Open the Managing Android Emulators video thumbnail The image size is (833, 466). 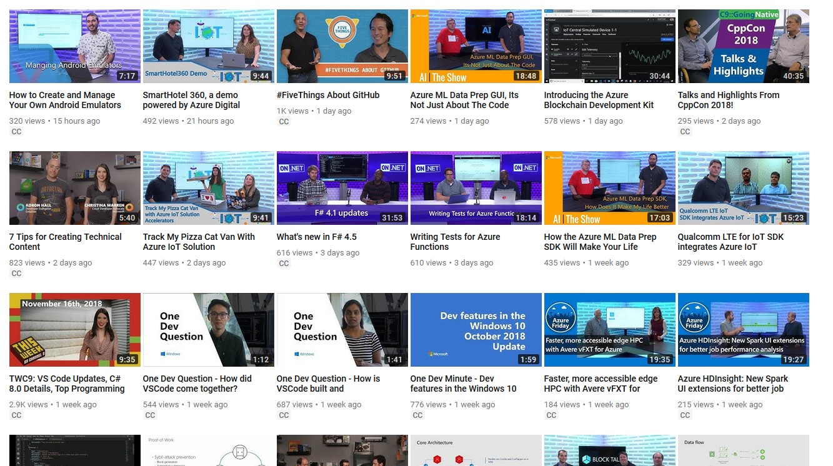coord(75,46)
